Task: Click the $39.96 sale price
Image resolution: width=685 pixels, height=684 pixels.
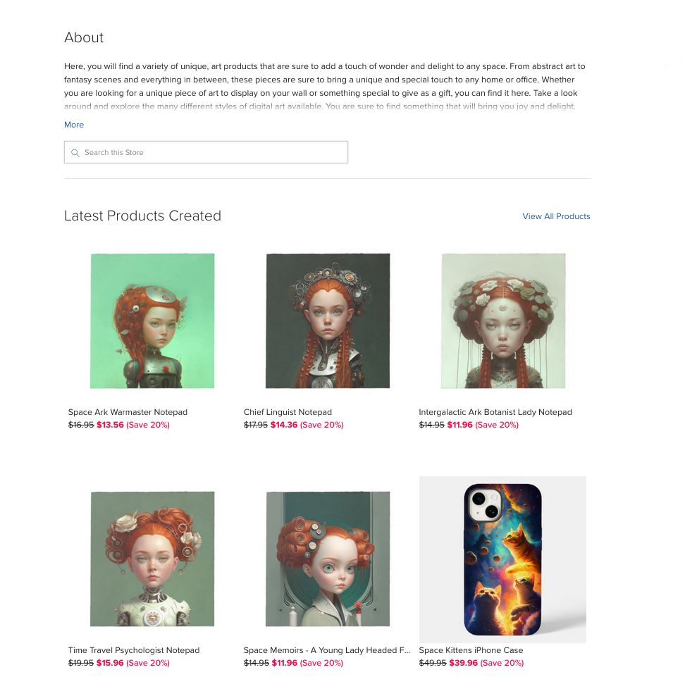Action: click(463, 663)
